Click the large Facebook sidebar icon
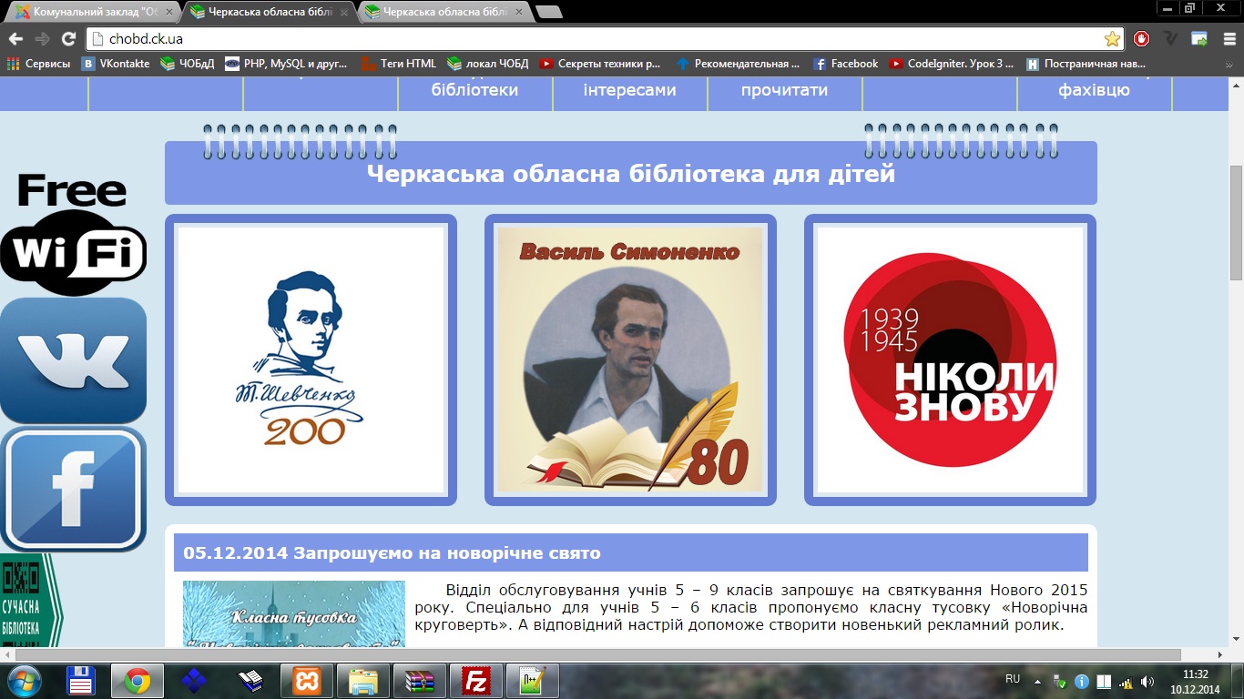This screenshot has width=1244, height=699. [x=73, y=489]
